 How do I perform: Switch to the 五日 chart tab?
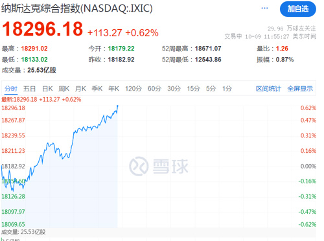pyautogui.click(x=29, y=89)
